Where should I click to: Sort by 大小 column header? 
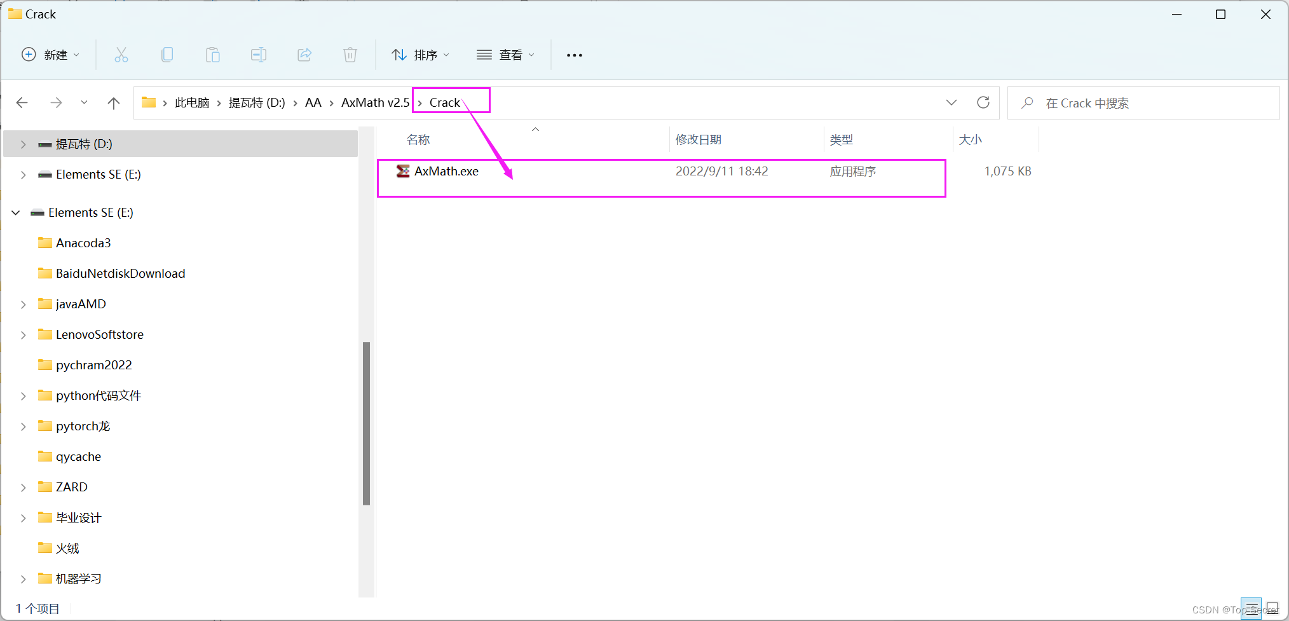(x=971, y=140)
